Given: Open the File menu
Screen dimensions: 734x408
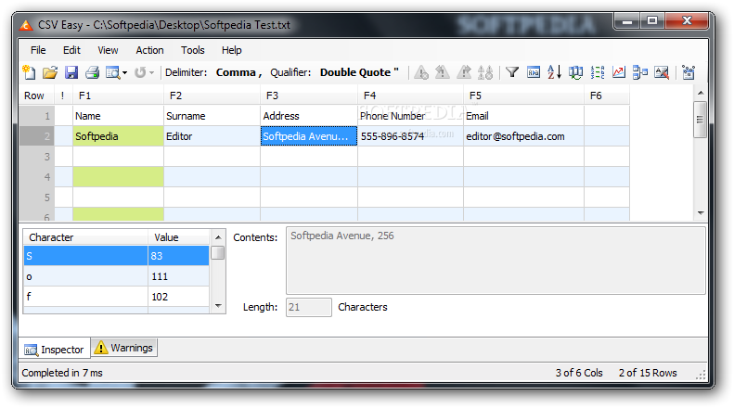Looking at the screenshot, I should point(38,50).
